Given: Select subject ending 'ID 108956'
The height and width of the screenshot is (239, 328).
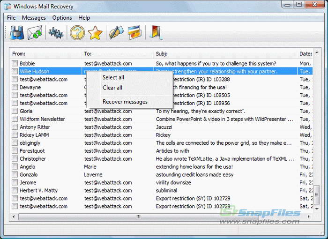Looking at the screenshot, I should tap(202, 103).
